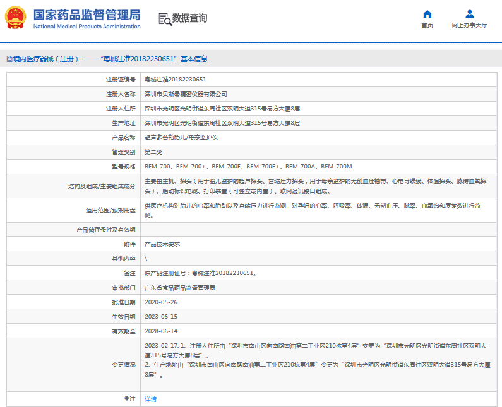The height and width of the screenshot is (407, 502).
Task: Click the 国家药品监督管理局 title
Action: pos(87,15)
